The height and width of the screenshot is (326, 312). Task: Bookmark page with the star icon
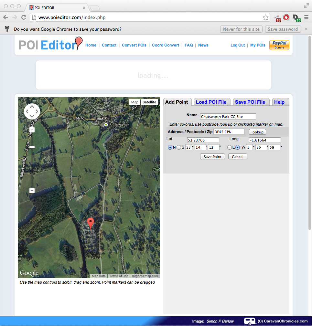[x=265, y=17]
